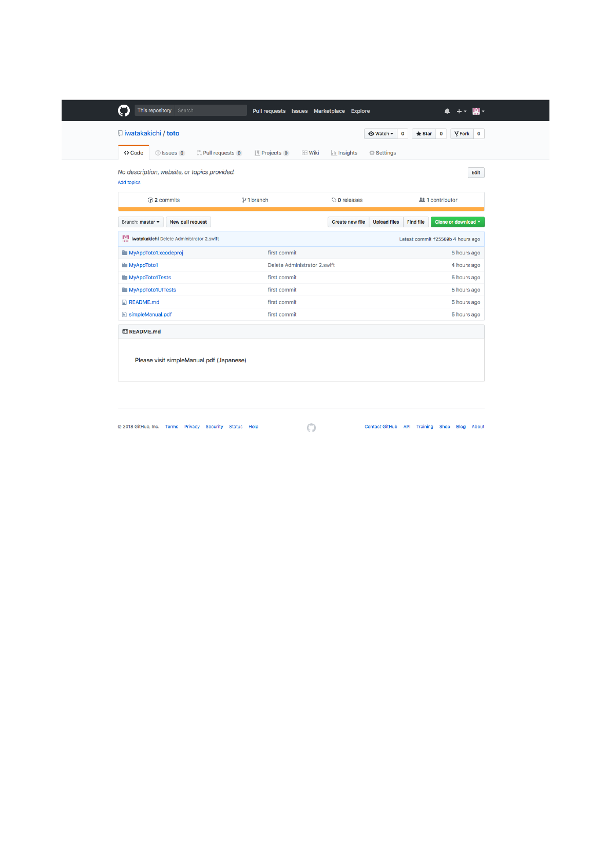The width and height of the screenshot is (611, 864).
Task: Open the Blog footer link
Action: point(461,427)
